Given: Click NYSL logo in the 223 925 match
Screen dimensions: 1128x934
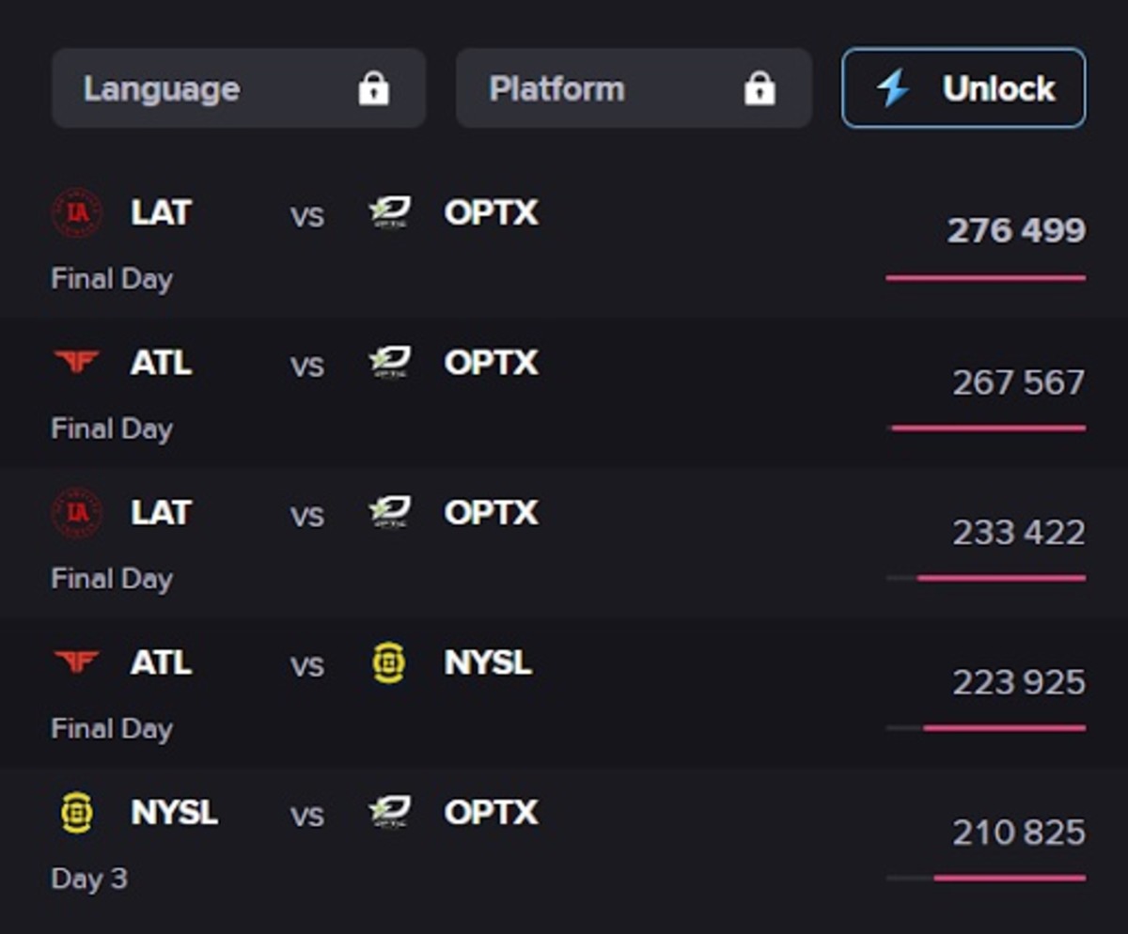Looking at the screenshot, I should tap(389, 663).
